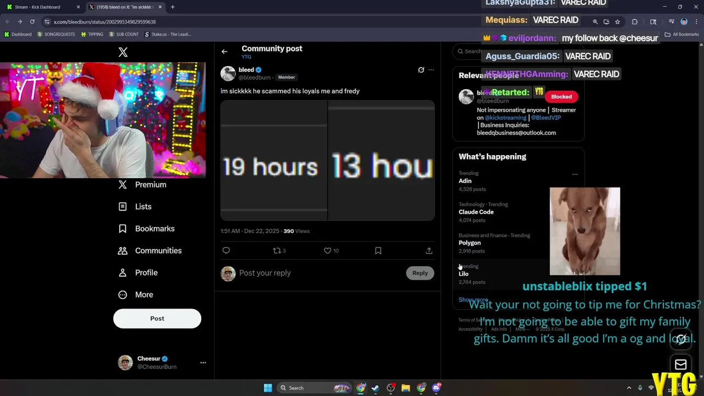Show hidden system tray icons
The height and width of the screenshot is (396, 704).
coord(629,388)
